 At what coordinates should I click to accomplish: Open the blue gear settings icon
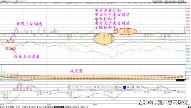138,87
